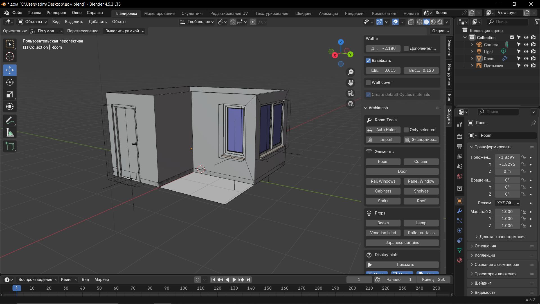Switch to the Моделирование workspace tab
This screenshot has height=304, width=540.
[x=159, y=13]
